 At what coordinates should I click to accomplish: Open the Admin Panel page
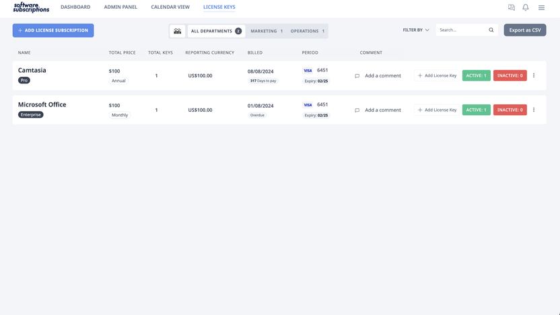click(120, 7)
